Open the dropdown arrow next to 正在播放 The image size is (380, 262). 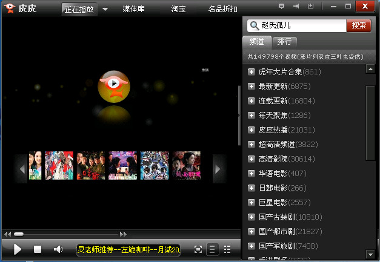point(105,9)
